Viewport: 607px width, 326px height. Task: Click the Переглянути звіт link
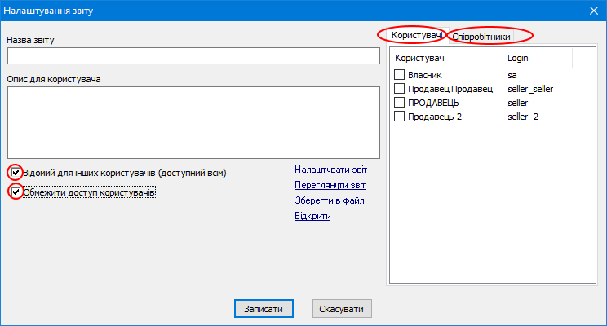point(330,185)
